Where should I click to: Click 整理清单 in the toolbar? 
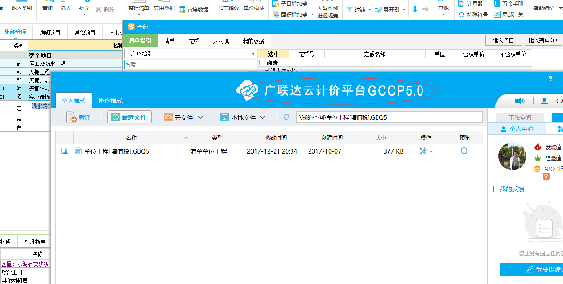coord(139,8)
